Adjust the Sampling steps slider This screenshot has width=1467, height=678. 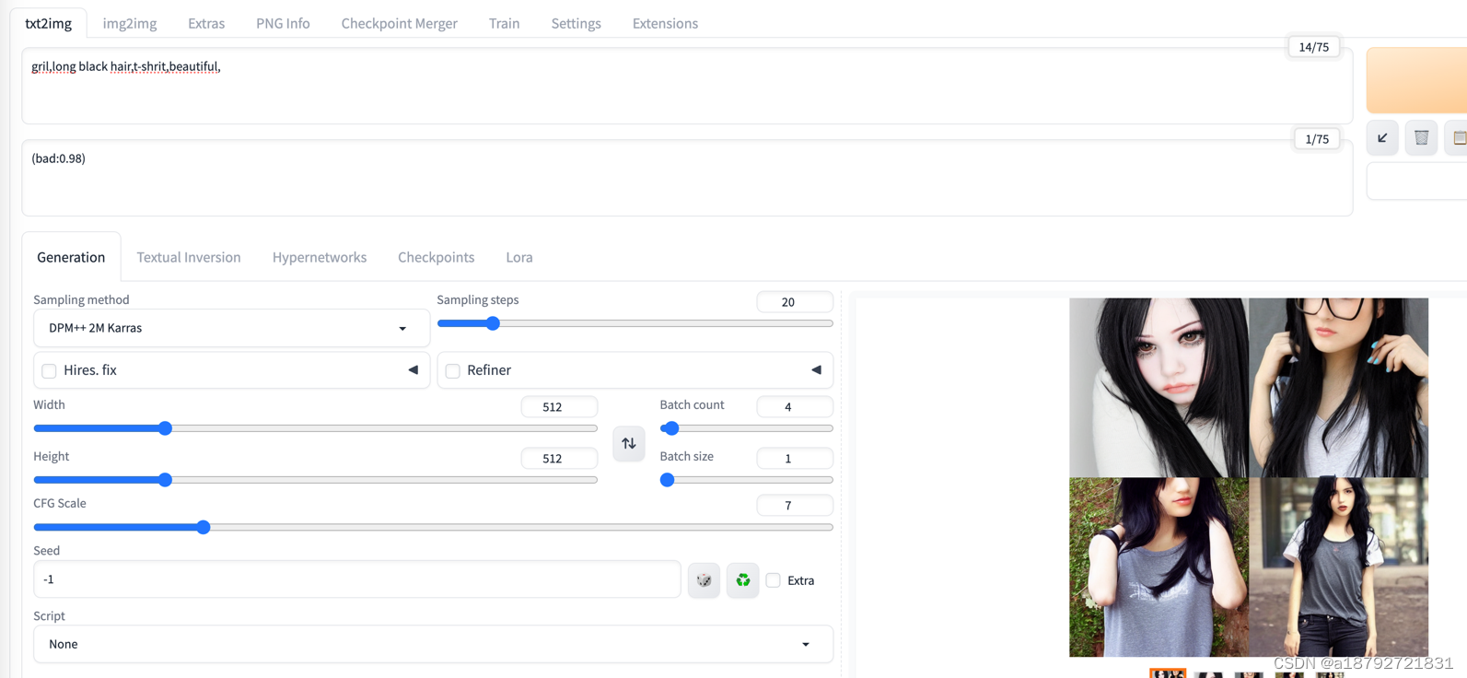pyautogui.click(x=635, y=323)
